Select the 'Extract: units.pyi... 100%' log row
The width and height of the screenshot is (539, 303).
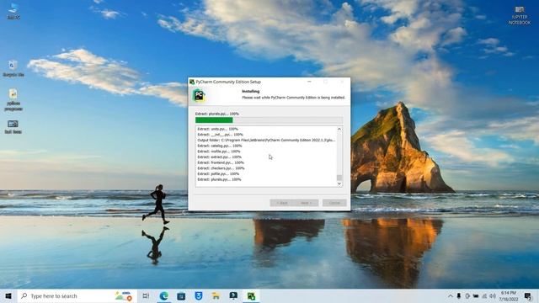pos(217,129)
